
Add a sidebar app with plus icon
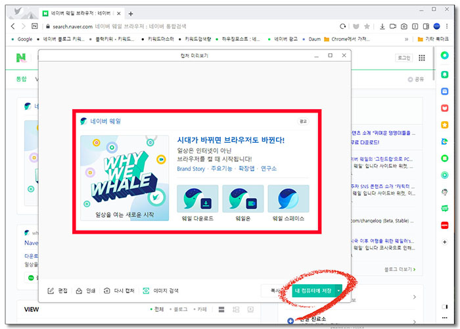point(445,242)
